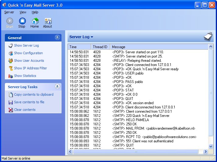The height and width of the screenshot is (162, 217).
Task: Click Save contents to file link
Action: coord(29,102)
